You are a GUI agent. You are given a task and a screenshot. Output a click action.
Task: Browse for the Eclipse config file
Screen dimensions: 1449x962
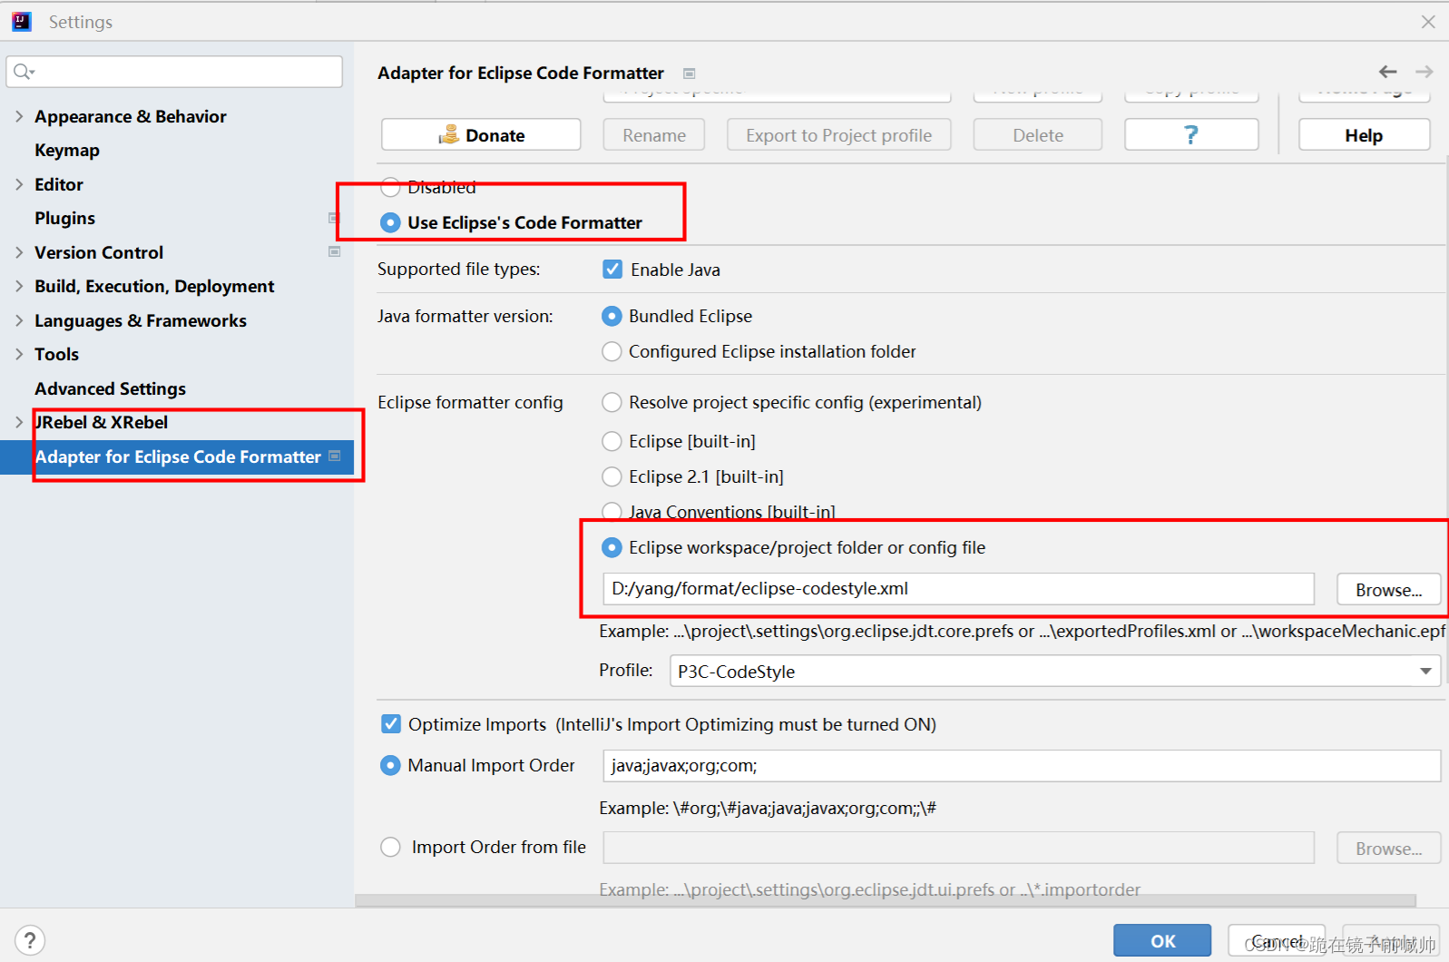[x=1388, y=590]
